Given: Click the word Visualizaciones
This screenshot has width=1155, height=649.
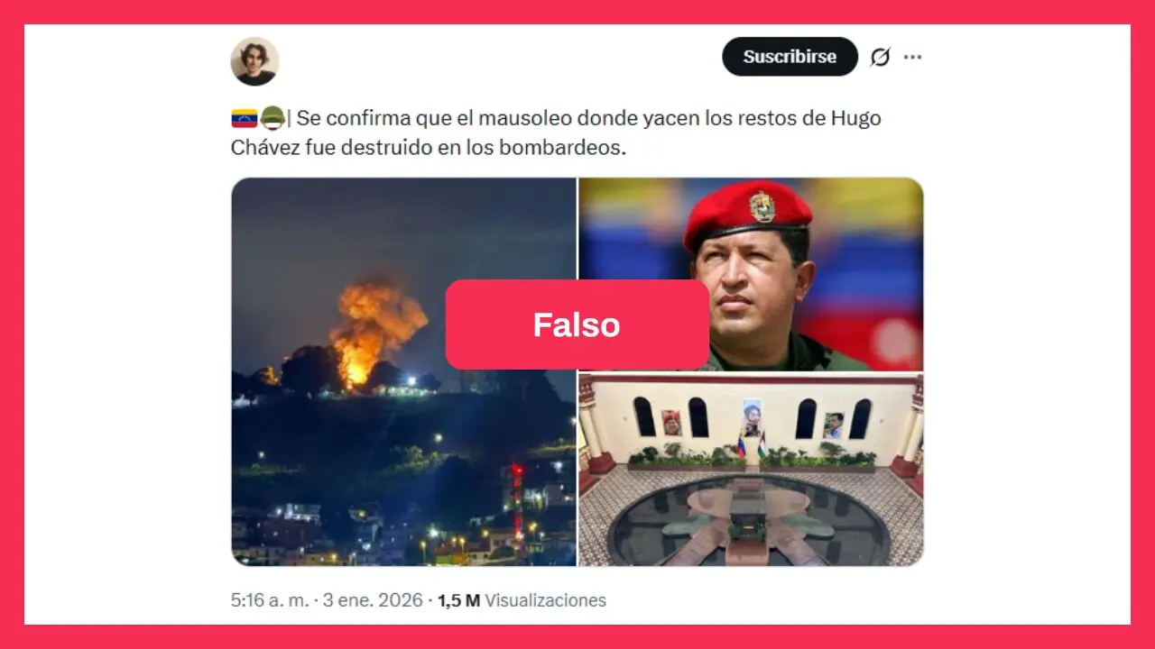Looking at the screenshot, I should click(545, 600).
